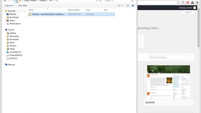Click the 22.04.2016 21:40 date cell

pyautogui.click(x=74, y=14)
